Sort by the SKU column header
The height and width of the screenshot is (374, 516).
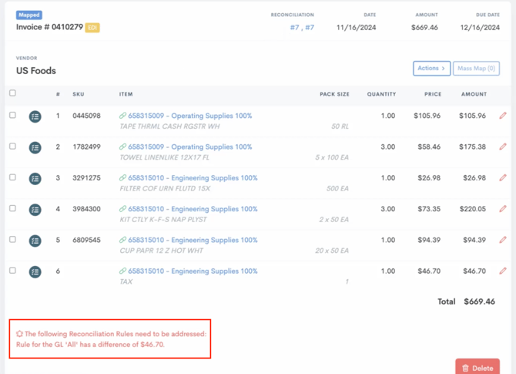(x=78, y=94)
